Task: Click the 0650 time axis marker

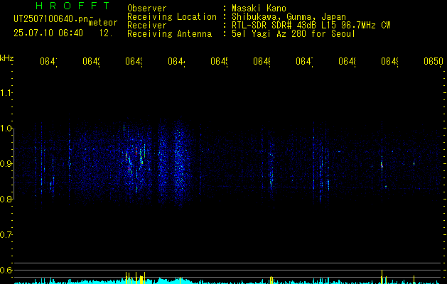Action: point(433,61)
